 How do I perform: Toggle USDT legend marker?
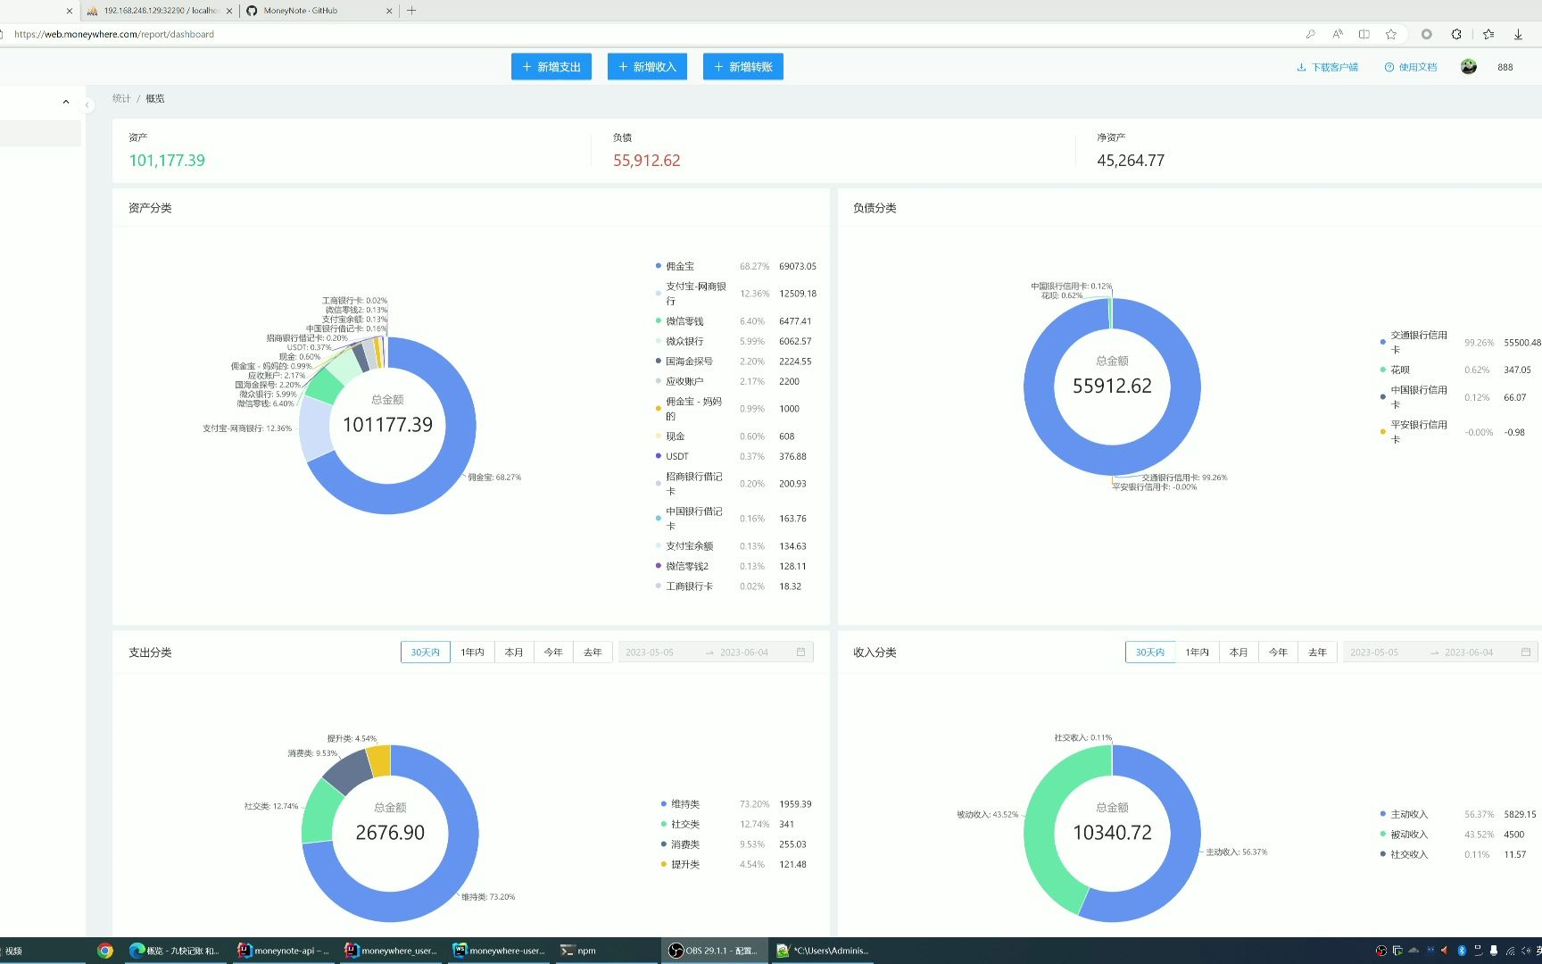659,456
